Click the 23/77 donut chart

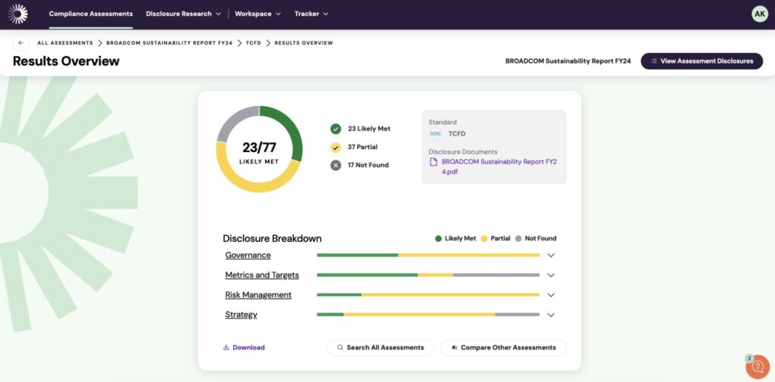[259, 149]
